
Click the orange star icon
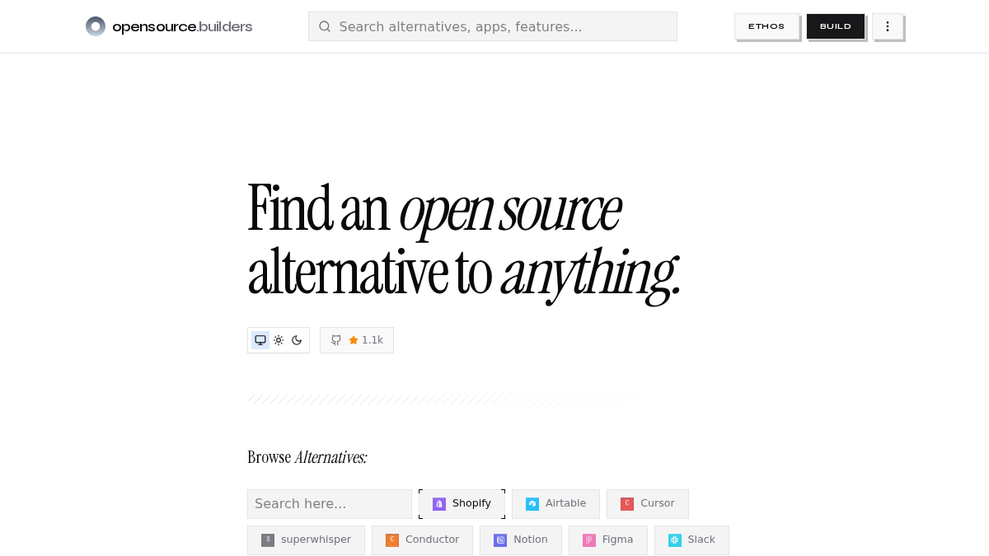(354, 340)
